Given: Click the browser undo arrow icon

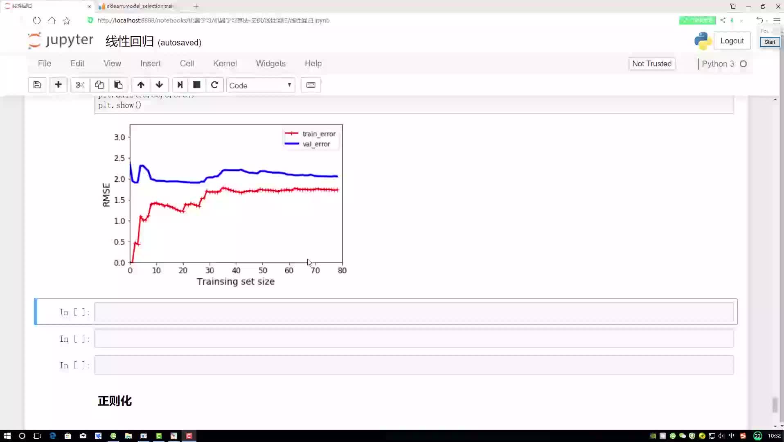Looking at the screenshot, I should tap(759, 20).
